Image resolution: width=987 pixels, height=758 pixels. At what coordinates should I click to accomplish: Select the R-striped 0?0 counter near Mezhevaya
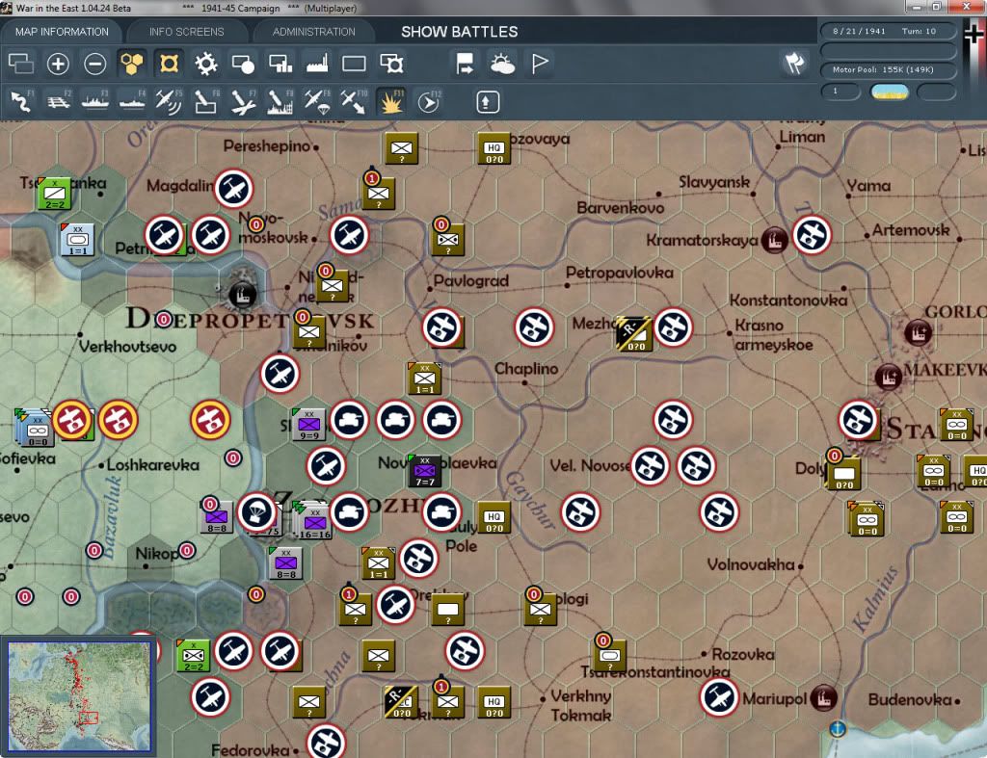tap(633, 334)
